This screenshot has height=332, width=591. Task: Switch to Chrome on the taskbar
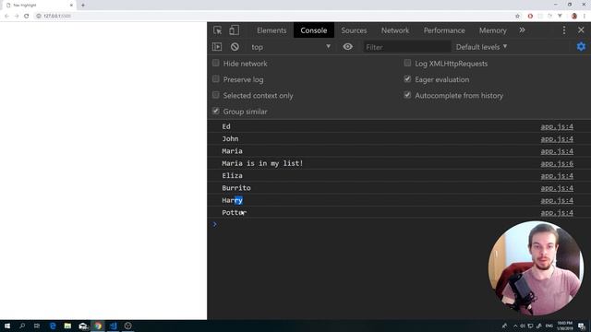coord(98,326)
